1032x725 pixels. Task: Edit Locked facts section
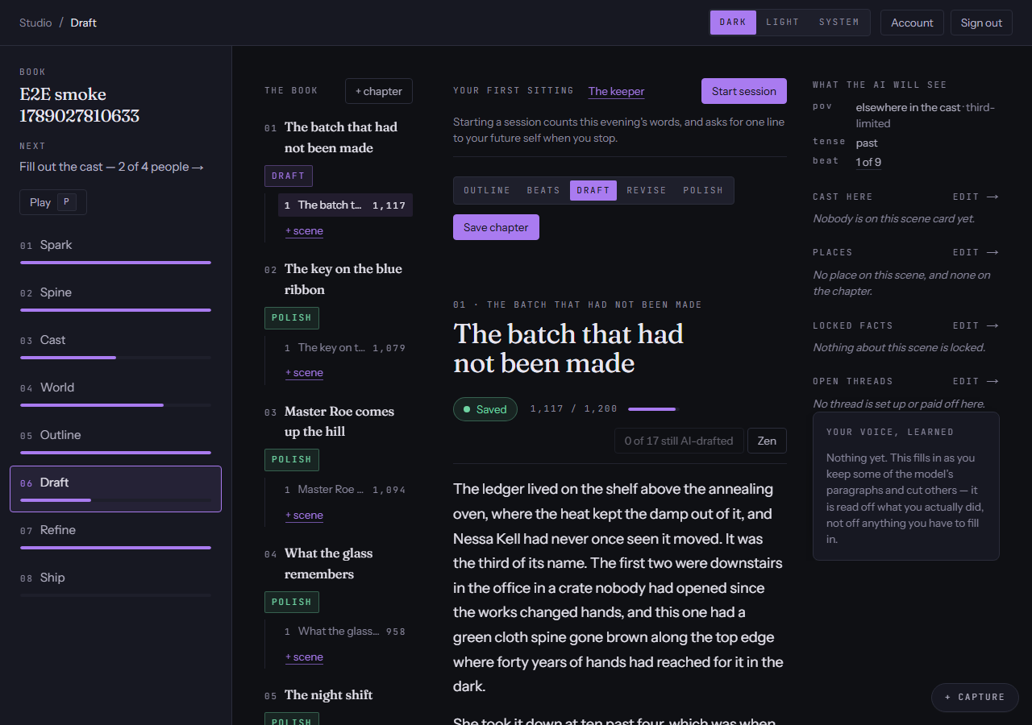tap(976, 325)
